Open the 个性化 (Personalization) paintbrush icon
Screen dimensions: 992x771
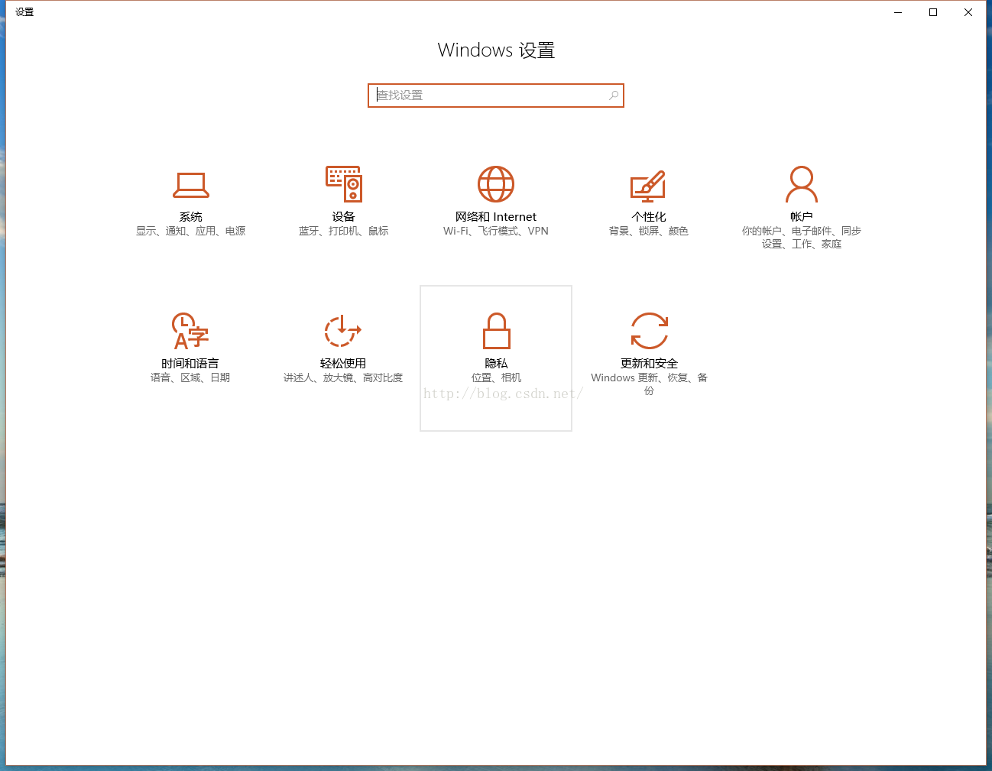[648, 186]
